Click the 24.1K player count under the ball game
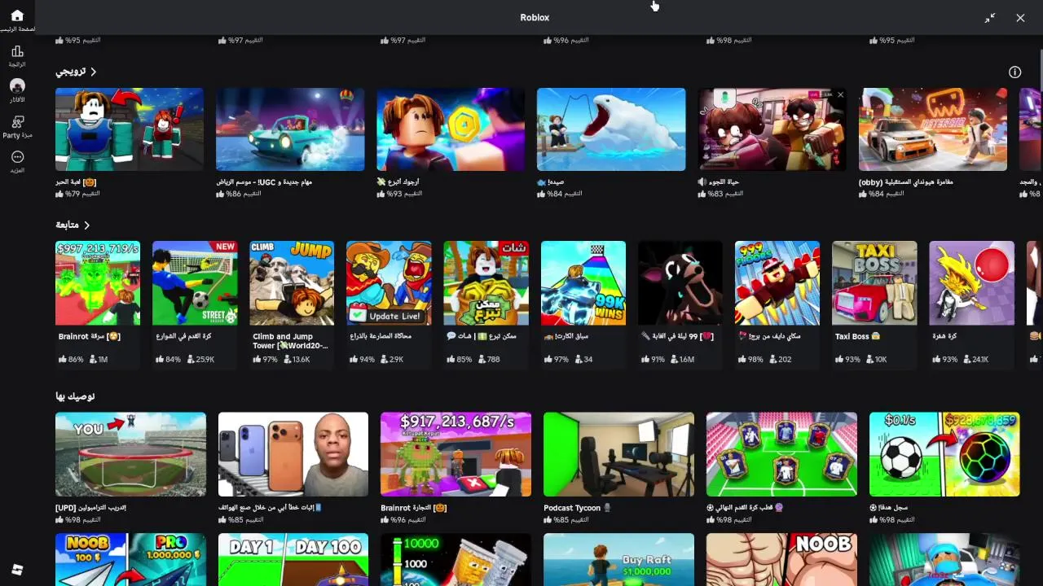The width and height of the screenshot is (1043, 586). pyautogui.click(x=975, y=359)
